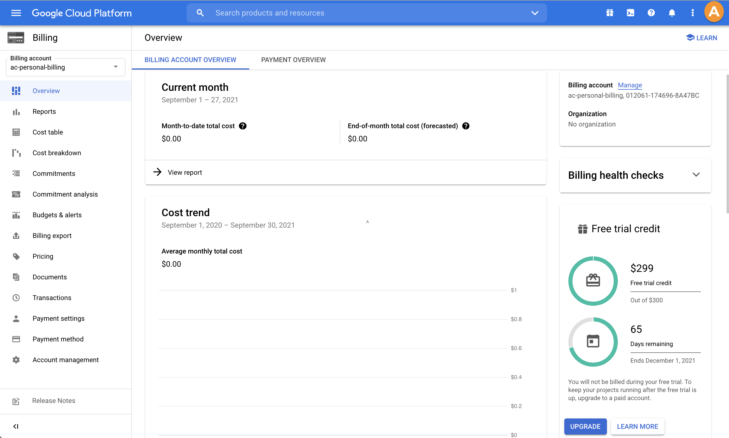
Task: Click the Pricing tag icon
Action: [16, 256]
